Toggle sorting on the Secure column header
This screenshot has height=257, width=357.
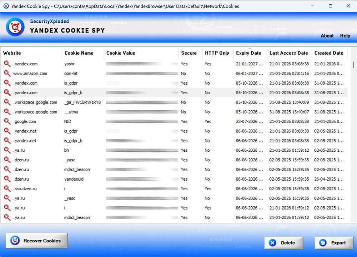189,53
